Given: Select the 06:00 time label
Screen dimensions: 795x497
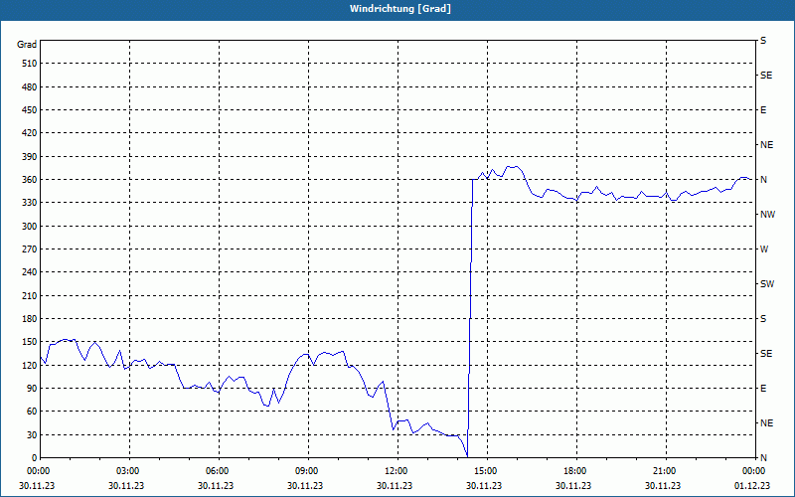Looking at the screenshot, I should click(x=217, y=471).
